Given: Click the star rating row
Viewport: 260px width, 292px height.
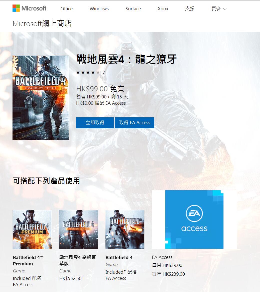Looking at the screenshot, I should [90, 72].
